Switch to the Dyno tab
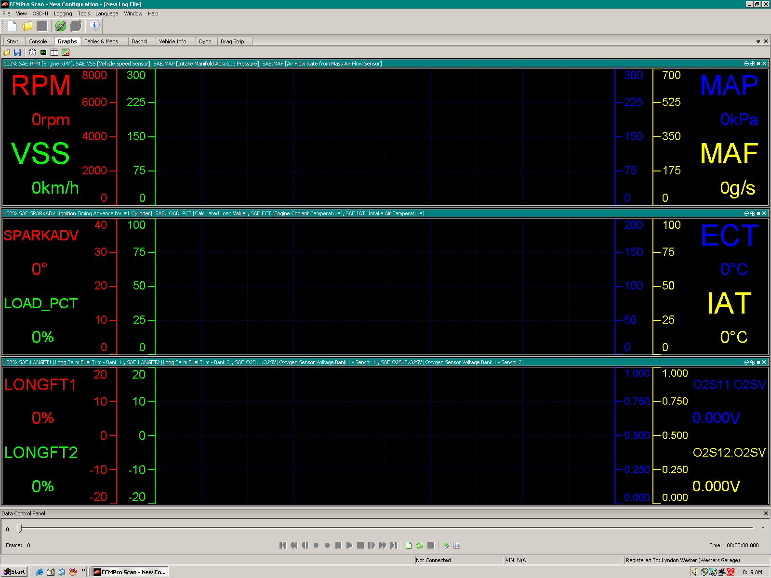Viewport: 771px width, 578px height. pyautogui.click(x=205, y=41)
